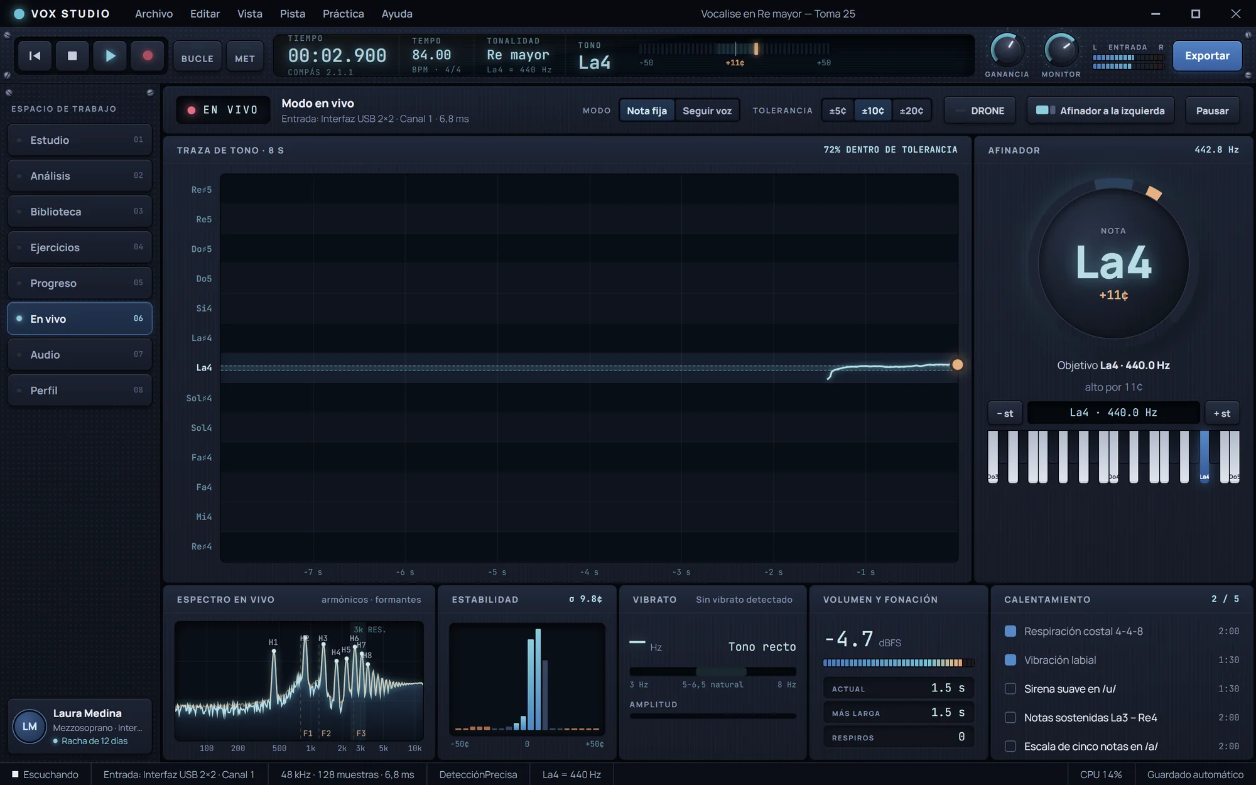Click the Do5 piano key

[x=1235, y=457]
